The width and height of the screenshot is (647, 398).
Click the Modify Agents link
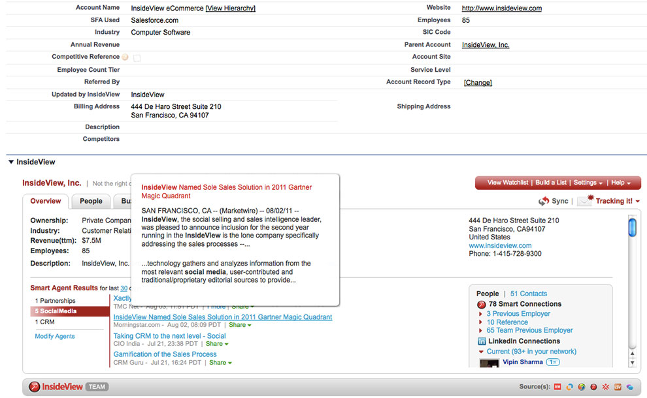click(x=55, y=336)
